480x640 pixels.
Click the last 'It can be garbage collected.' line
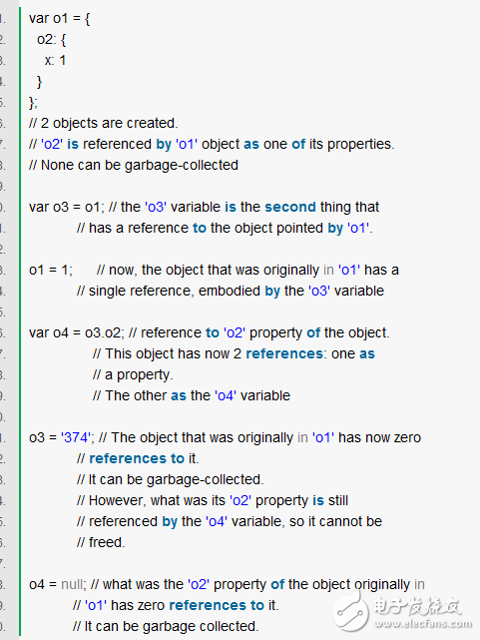[x=166, y=626]
